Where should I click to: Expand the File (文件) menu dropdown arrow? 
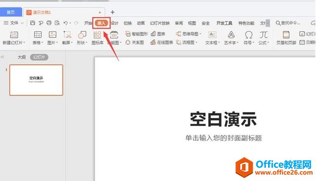(22, 23)
